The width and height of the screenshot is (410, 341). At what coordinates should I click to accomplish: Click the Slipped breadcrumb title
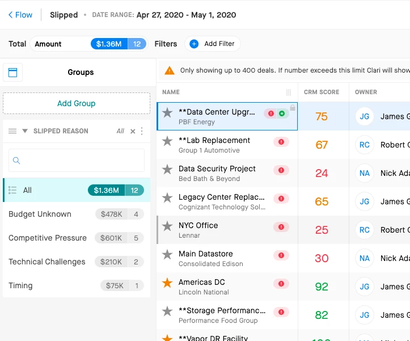[64, 15]
